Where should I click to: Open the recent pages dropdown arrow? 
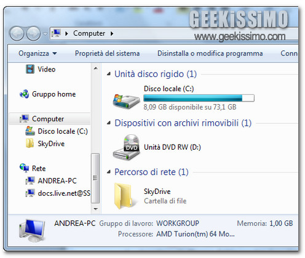[45, 33]
